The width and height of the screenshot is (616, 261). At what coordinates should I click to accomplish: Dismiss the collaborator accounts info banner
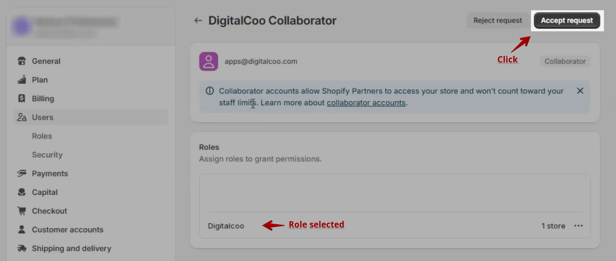point(580,91)
